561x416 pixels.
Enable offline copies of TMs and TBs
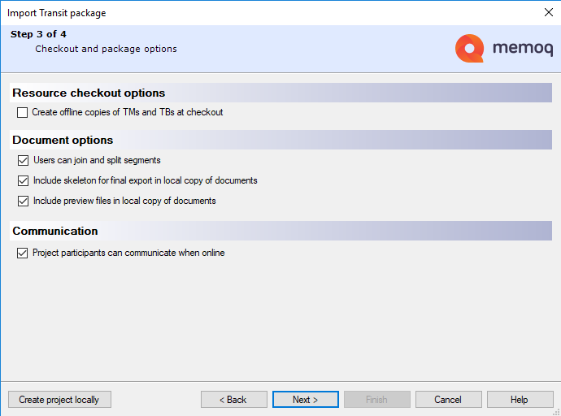23,112
